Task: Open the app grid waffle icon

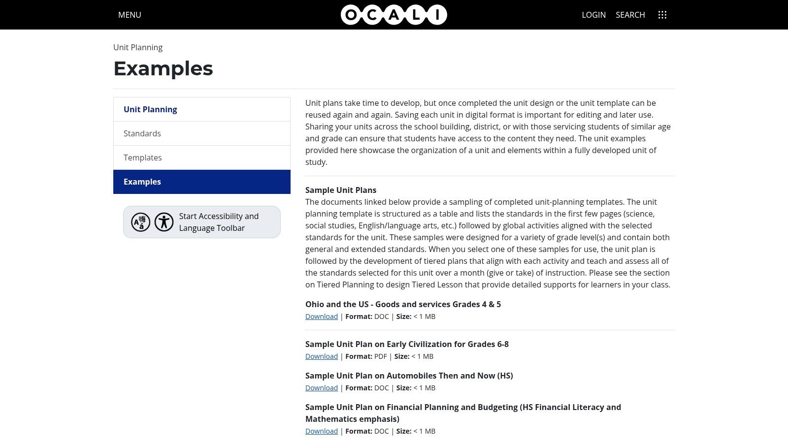Action: (662, 15)
